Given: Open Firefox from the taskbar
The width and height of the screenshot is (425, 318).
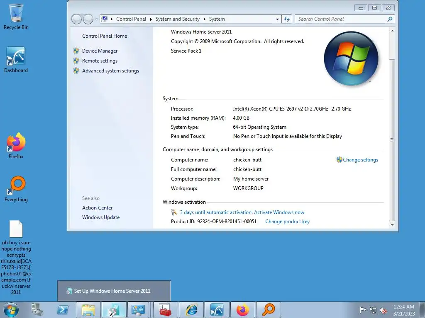Looking at the screenshot, I should 242,310.
